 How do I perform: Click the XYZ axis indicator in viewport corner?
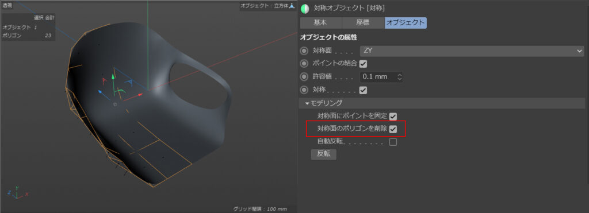pos(17,192)
